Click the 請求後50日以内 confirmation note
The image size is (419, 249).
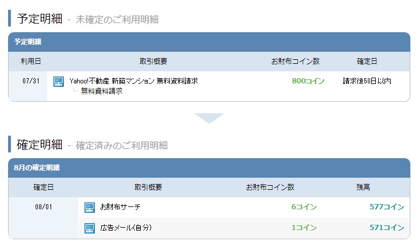click(x=367, y=81)
